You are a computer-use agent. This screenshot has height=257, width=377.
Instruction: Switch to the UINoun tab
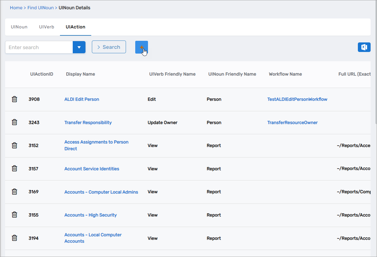[x=19, y=27]
